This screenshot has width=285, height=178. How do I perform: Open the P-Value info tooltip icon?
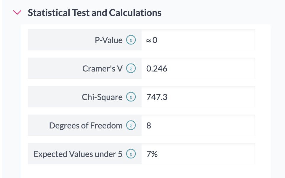[x=131, y=40]
